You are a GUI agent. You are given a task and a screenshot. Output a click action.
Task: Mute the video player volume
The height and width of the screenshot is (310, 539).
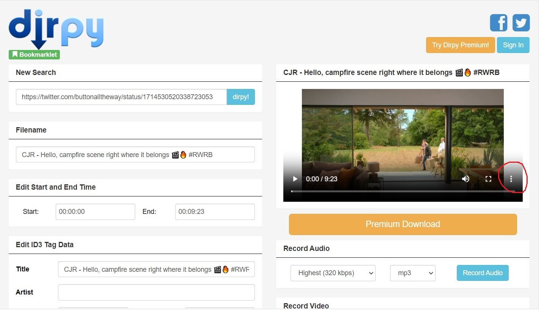(466, 179)
